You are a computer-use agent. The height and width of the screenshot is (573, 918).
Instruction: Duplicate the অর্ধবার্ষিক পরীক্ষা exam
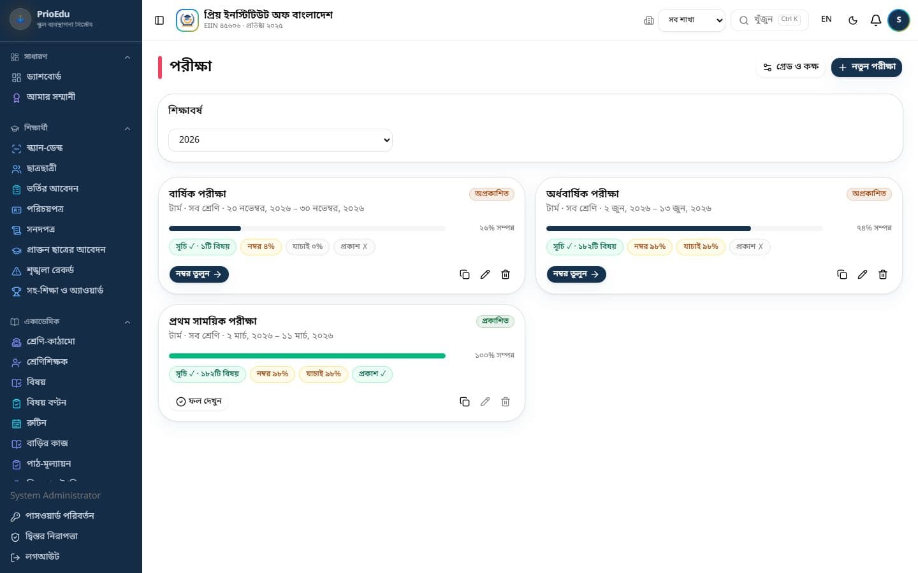tap(842, 274)
